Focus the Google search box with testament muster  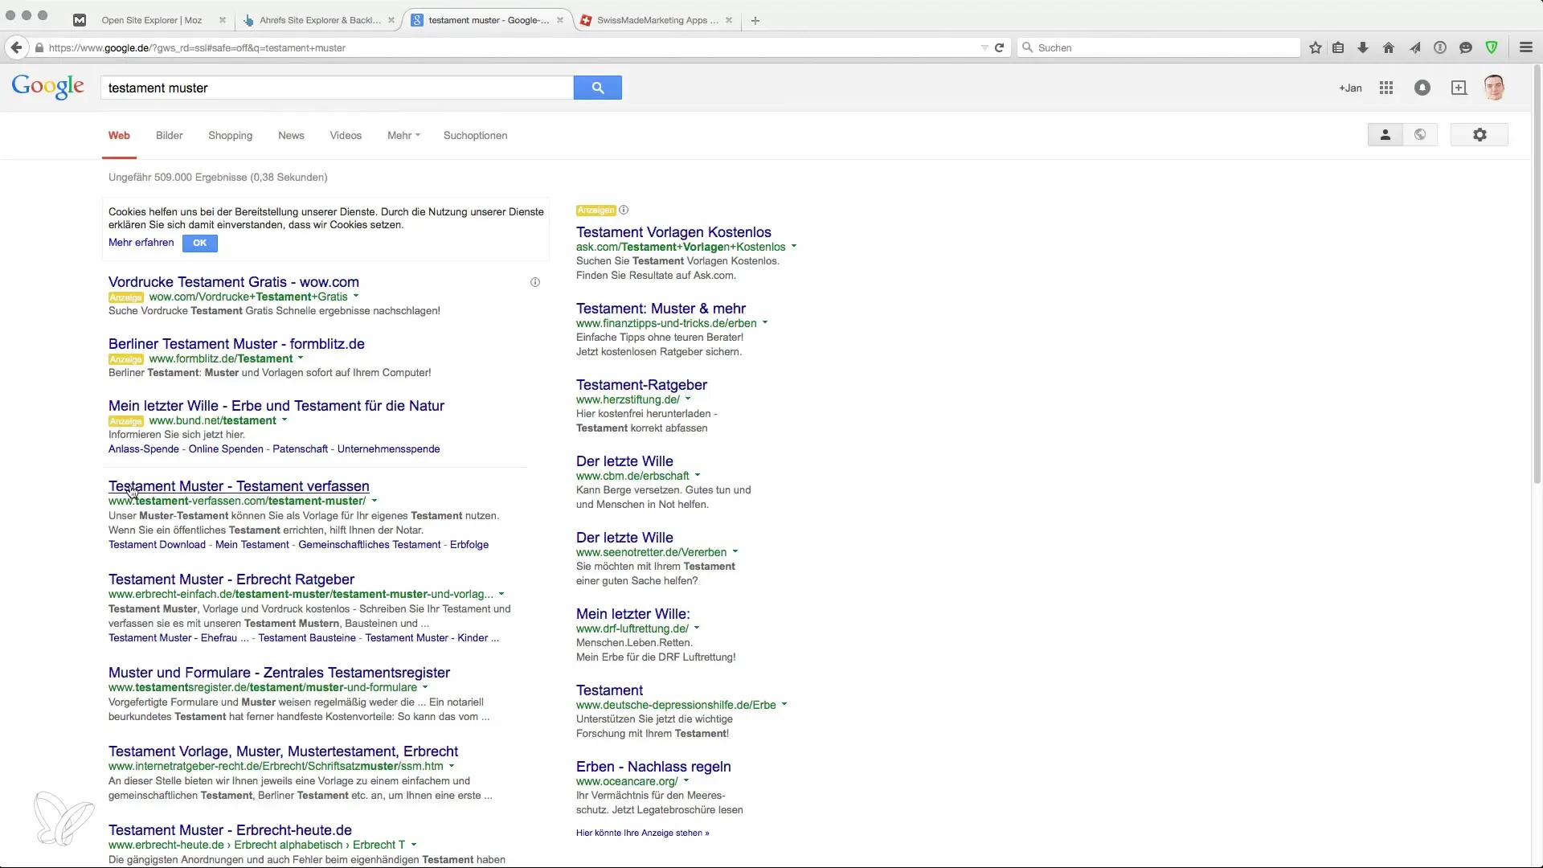337,88
